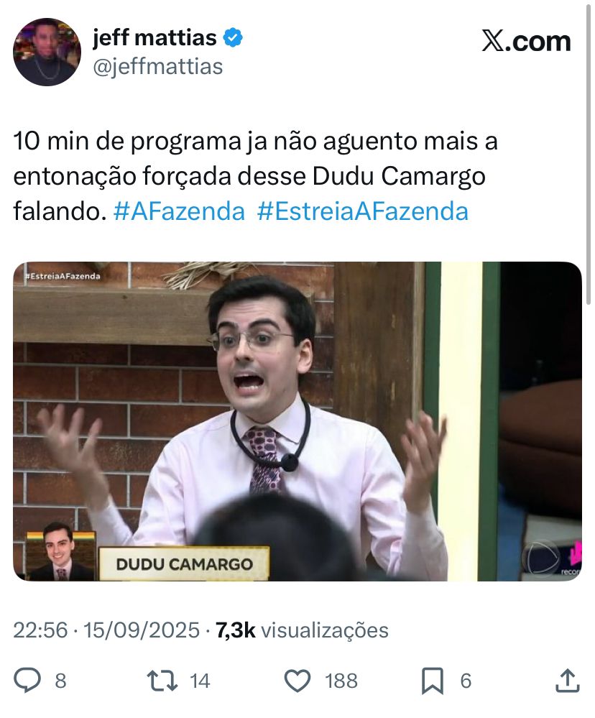Click the 15/09/2025 post date

point(142,630)
